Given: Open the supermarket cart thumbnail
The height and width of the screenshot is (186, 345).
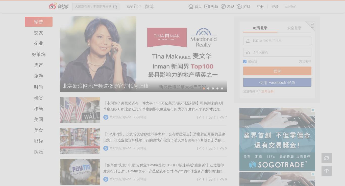Looking at the screenshot, I should coord(80,141).
